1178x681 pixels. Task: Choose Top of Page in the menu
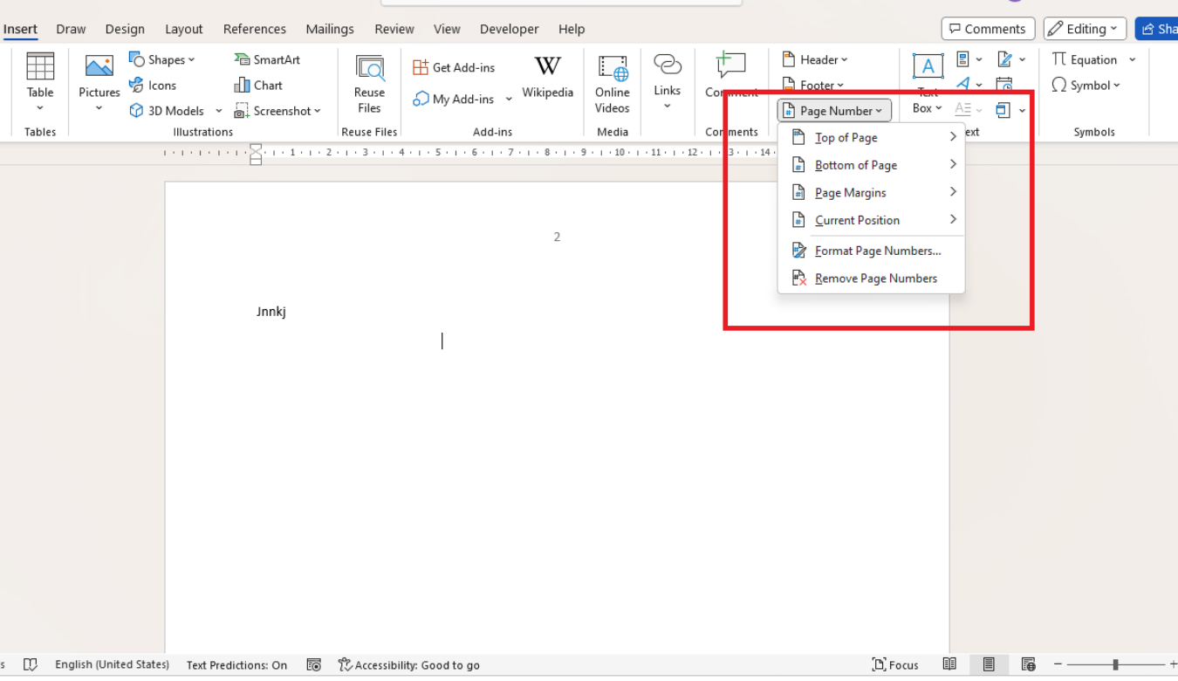tap(873, 137)
